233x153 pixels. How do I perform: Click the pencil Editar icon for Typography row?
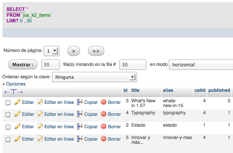[x=18, y=114]
